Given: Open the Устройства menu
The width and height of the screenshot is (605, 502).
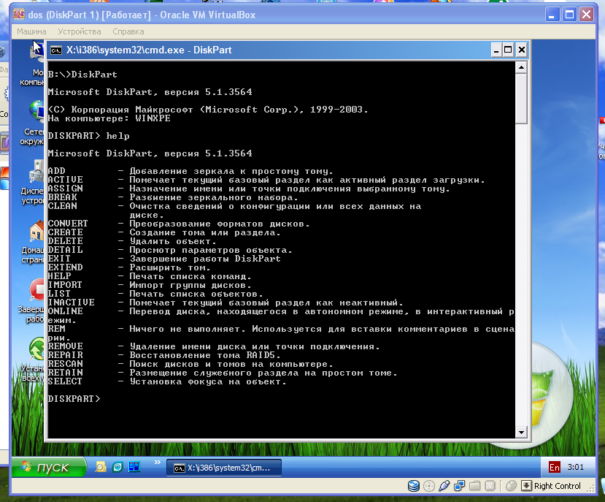Looking at the screenshot, I should tap(80, 31).
